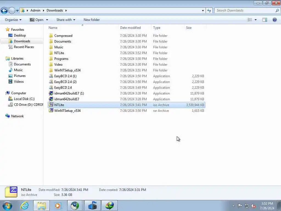Select the EasyBCD 2.4 application row
This screenshot has width=281, height=211.
(x=126, y=88)
